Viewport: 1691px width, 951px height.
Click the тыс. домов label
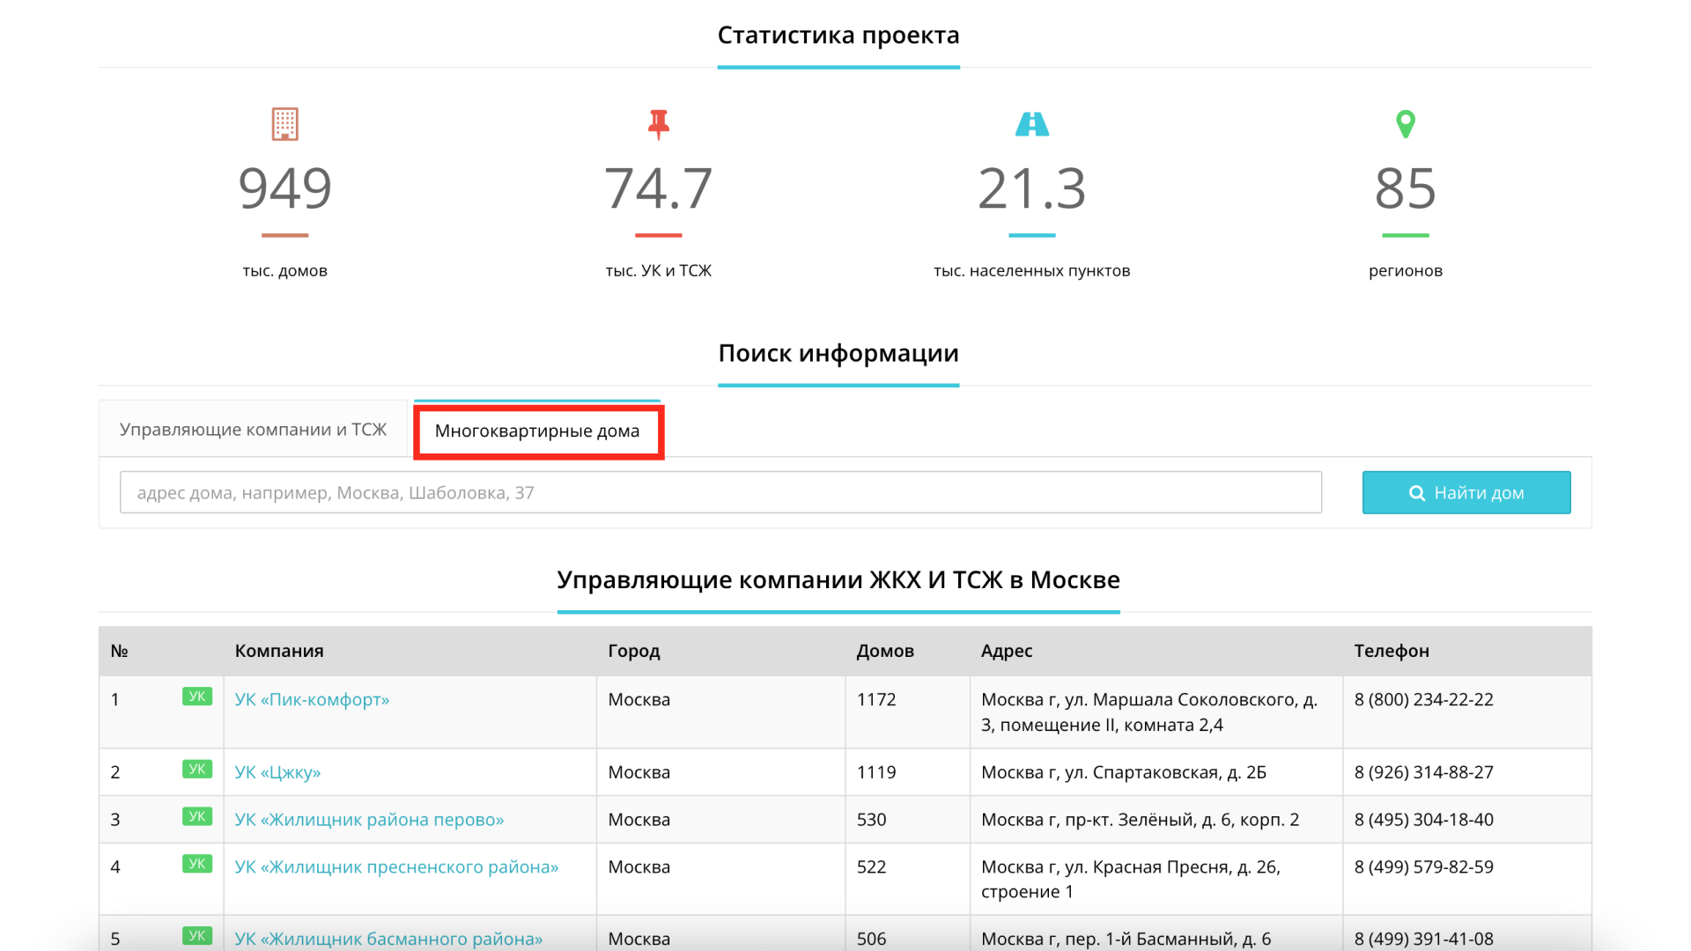pyautogui.click(x=284, y=270)
